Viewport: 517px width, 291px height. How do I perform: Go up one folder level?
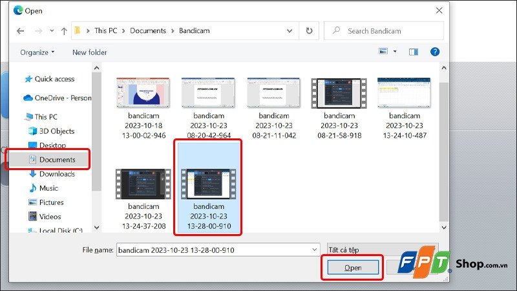point(64,31)
